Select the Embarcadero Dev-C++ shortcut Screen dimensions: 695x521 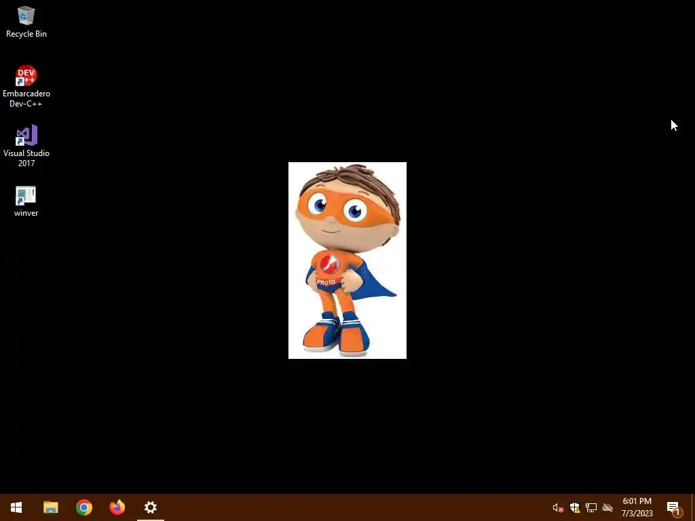[26, 86]
